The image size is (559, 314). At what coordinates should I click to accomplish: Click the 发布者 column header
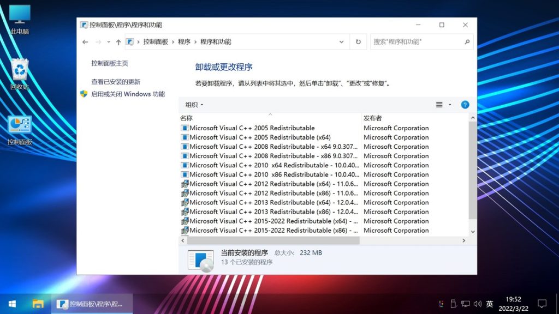(373, 118)
